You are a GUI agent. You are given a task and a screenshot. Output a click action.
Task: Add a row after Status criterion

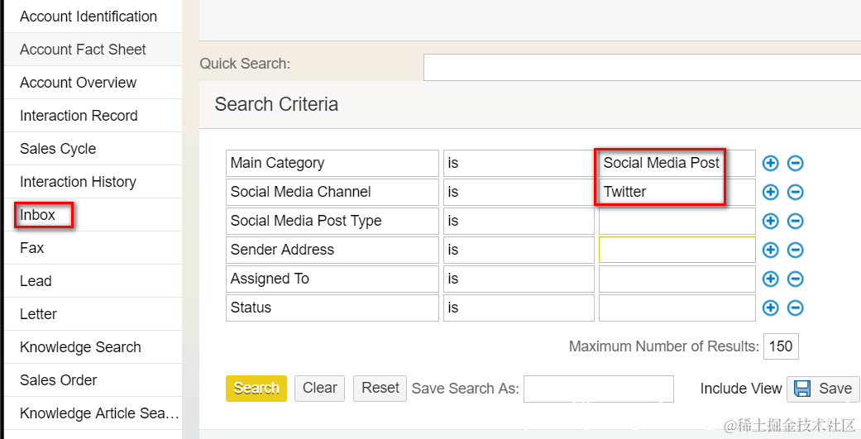coord(770,308)
